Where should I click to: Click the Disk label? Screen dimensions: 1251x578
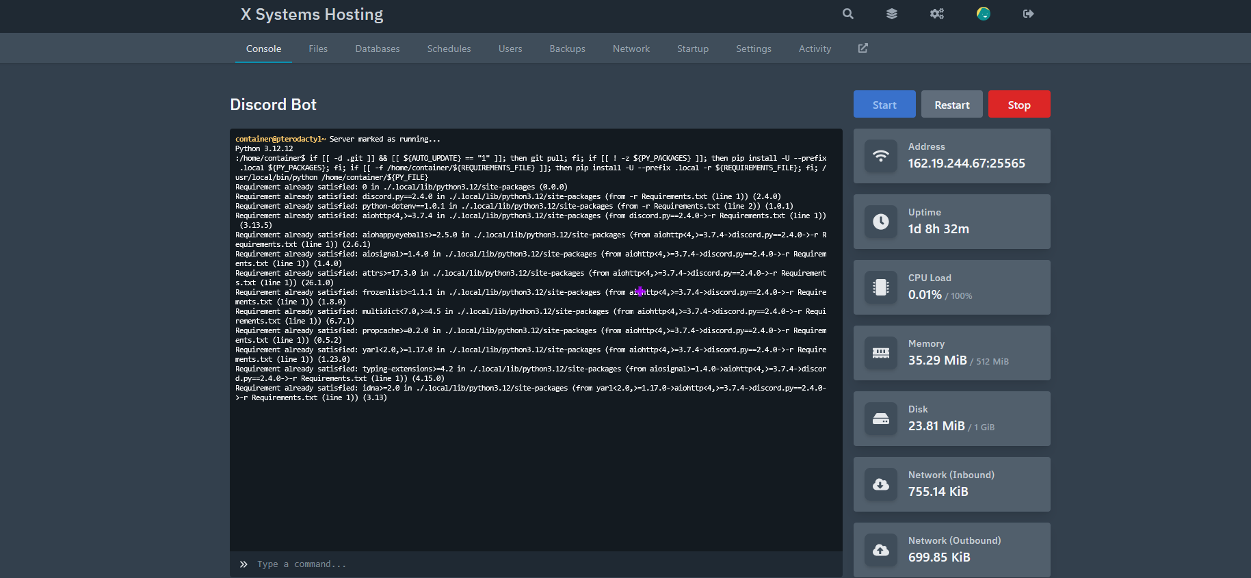918,409
